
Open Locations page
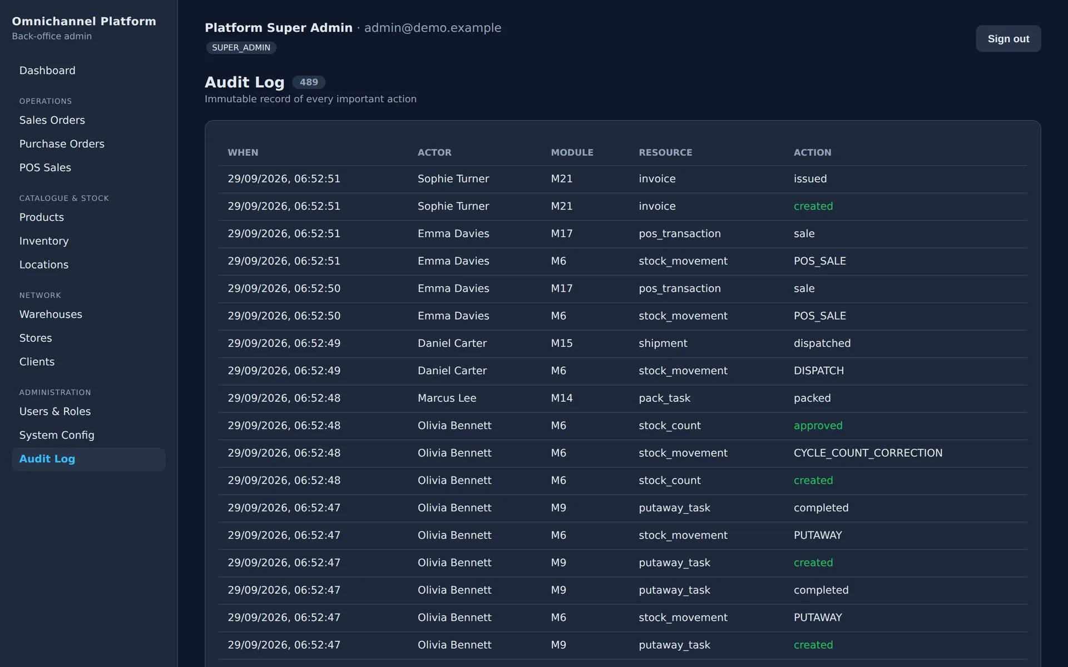pos(88,265)
